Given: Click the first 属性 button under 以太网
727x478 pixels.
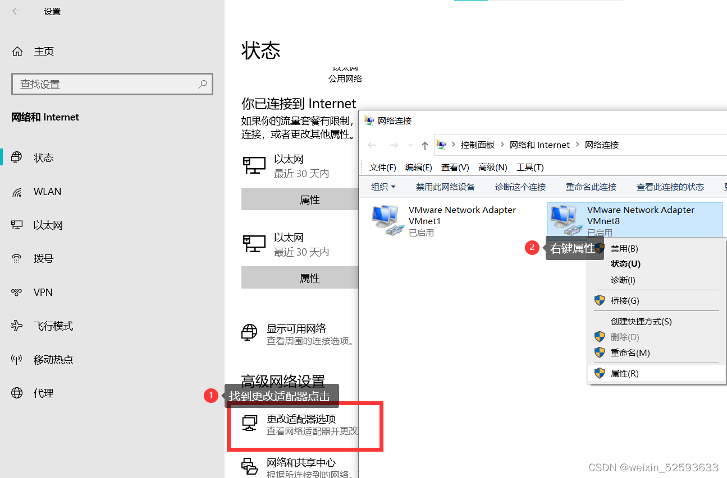Looking at the screenshot, I should (x=300, y=199).
